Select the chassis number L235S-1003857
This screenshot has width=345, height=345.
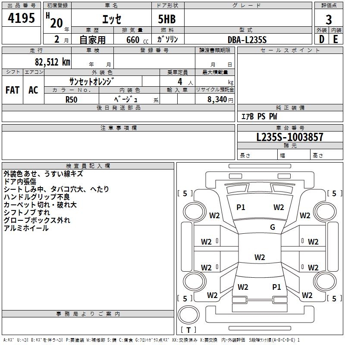[x=290, y=137]
